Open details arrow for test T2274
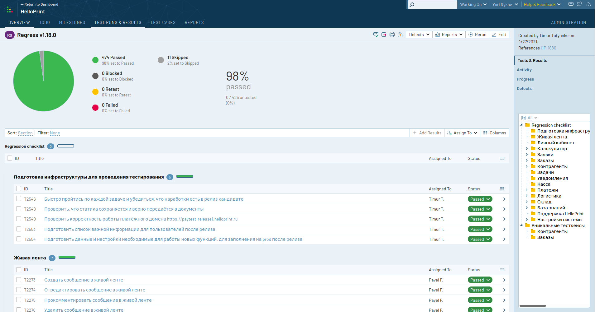595x312 pixels. click(x=504, y=290)
